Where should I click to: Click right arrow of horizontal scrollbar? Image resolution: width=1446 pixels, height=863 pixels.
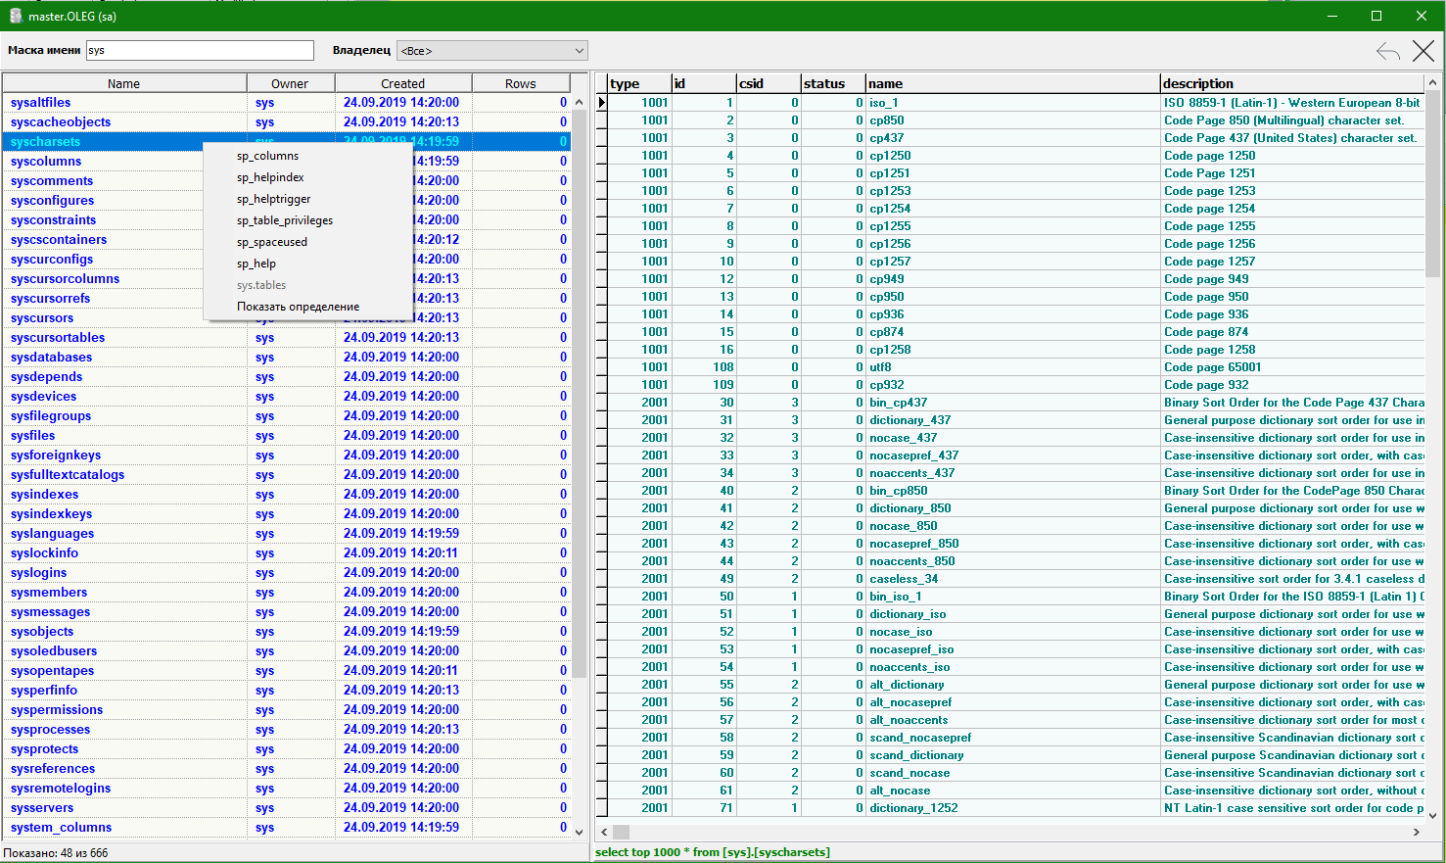pyautogui.click(x=1416, y=832)
